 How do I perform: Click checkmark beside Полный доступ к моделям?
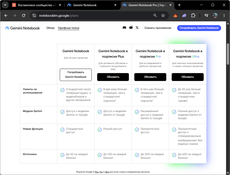point(174,112)
